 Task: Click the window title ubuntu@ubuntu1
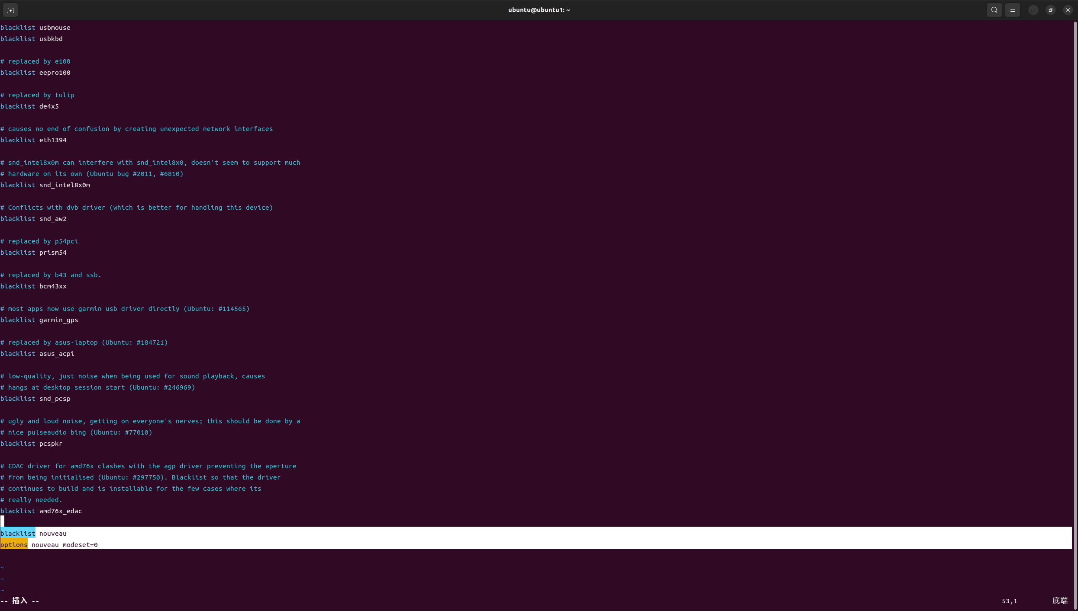coord(539,10)
